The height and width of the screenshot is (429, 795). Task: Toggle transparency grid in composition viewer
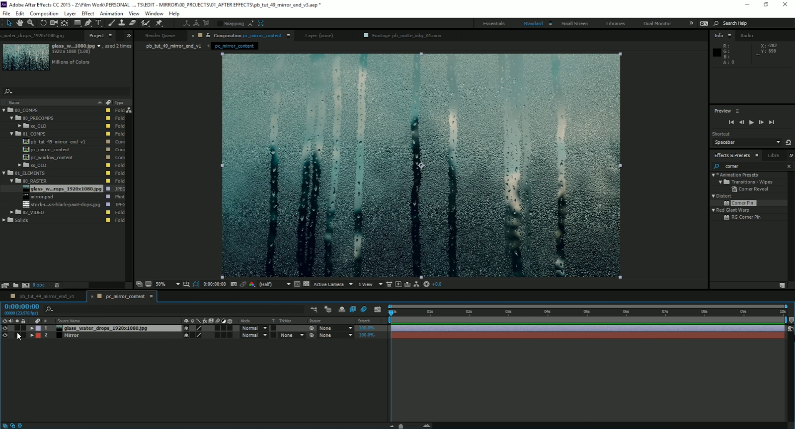click(306, 284)
